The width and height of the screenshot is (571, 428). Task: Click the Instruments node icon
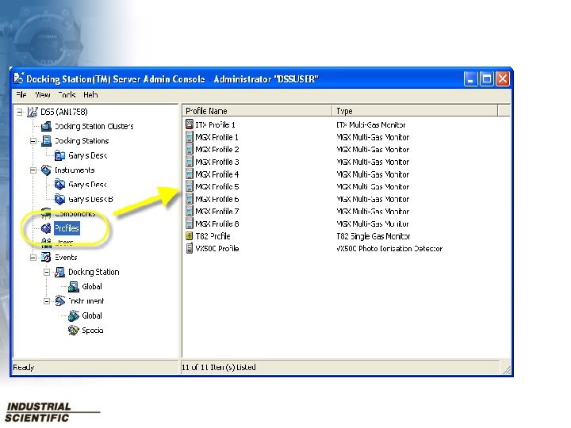click(x=46, y=170)
